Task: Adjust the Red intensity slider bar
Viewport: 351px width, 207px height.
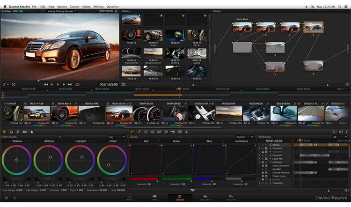Action: (x=144, y=179)
